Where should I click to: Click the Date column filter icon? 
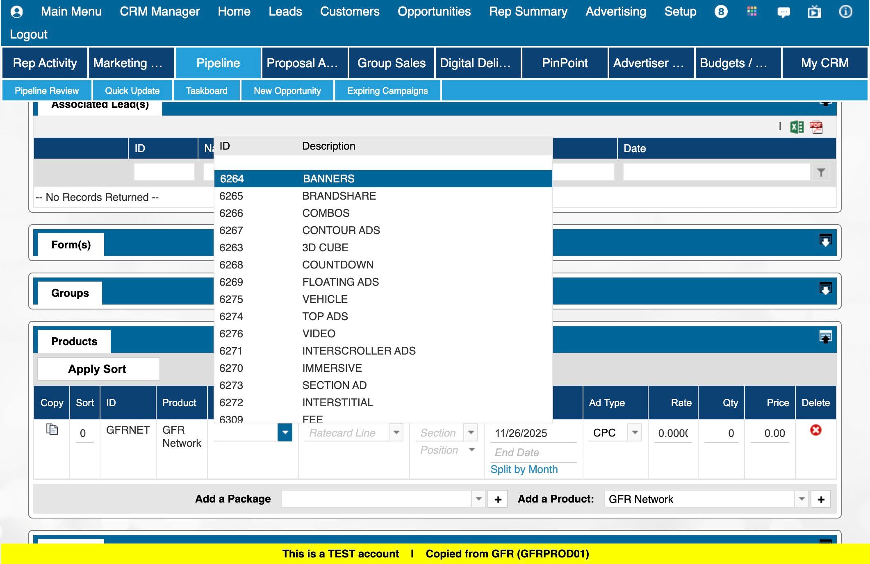point(821,172)
